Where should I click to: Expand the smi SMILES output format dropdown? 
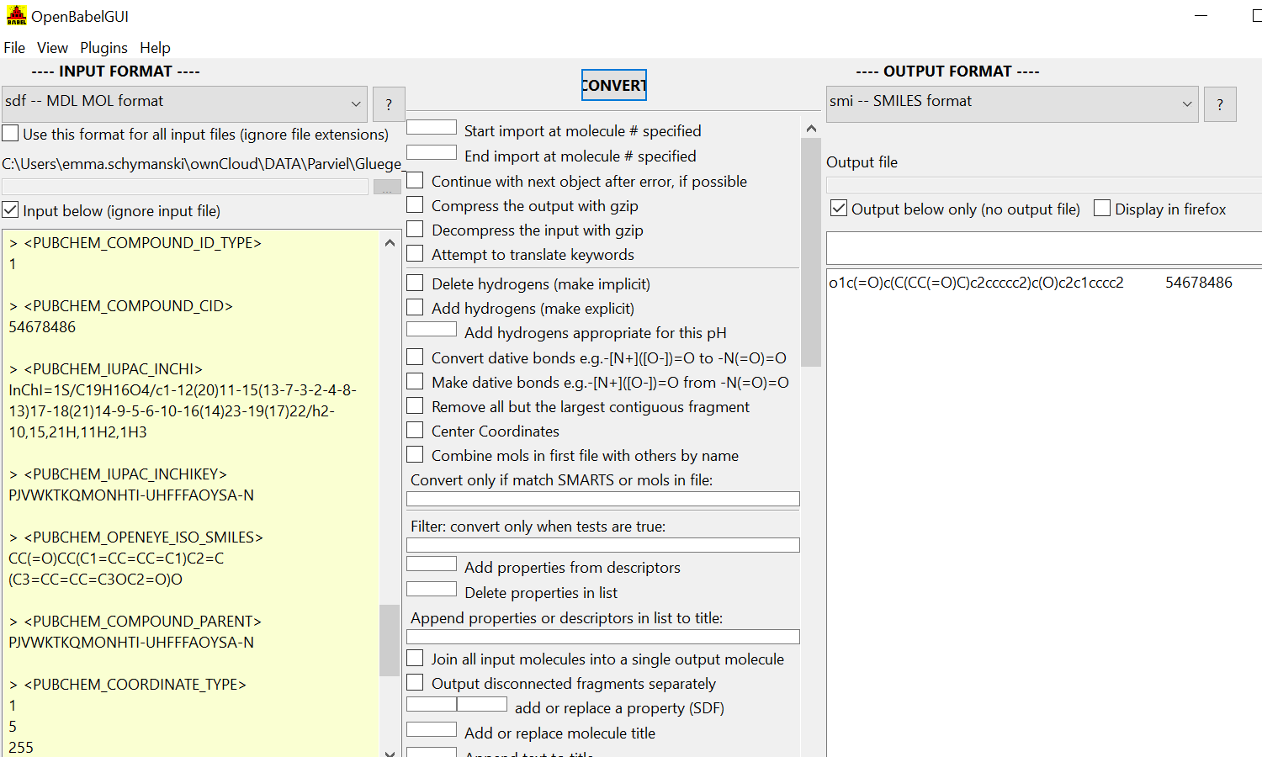click(x=1012, y=103)
